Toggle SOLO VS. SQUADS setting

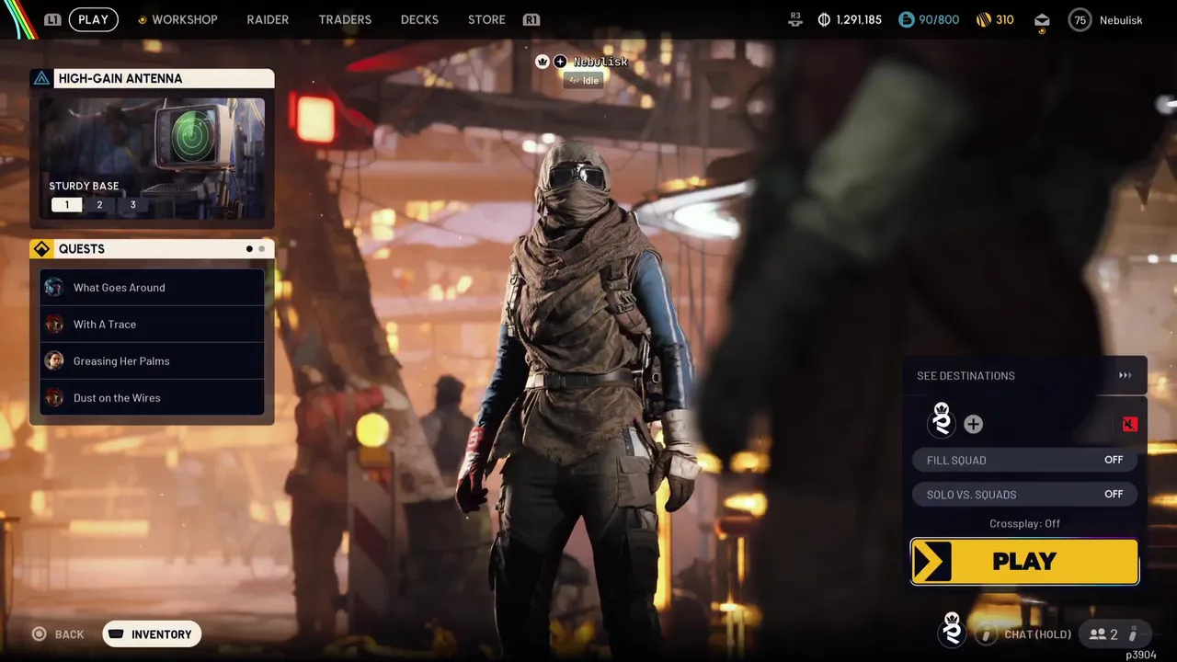point(1024,494)
